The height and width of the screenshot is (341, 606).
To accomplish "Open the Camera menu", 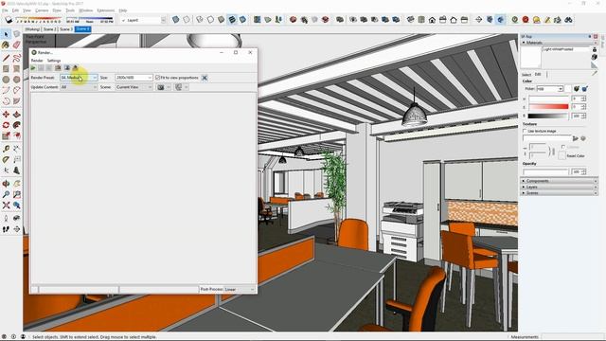I will (42, 10).
